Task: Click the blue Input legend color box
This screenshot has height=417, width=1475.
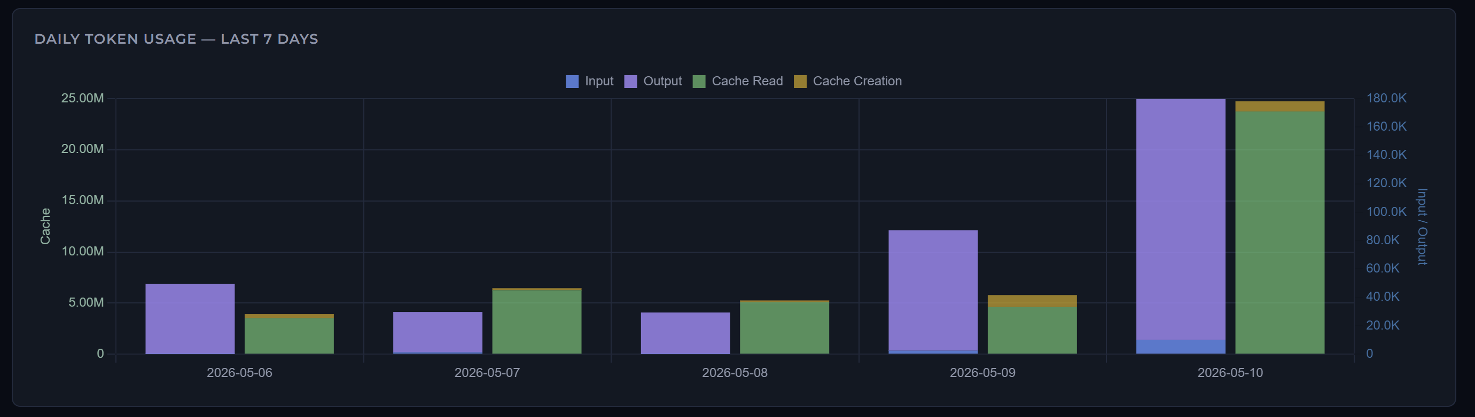Action: [572, 81]
